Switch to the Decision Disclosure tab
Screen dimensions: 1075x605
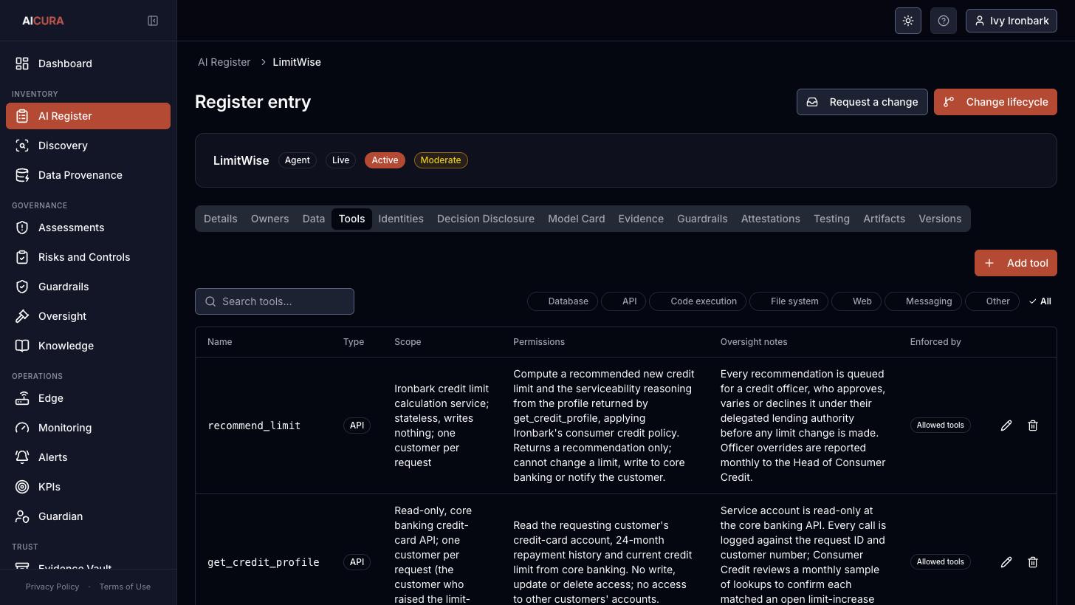486,219
